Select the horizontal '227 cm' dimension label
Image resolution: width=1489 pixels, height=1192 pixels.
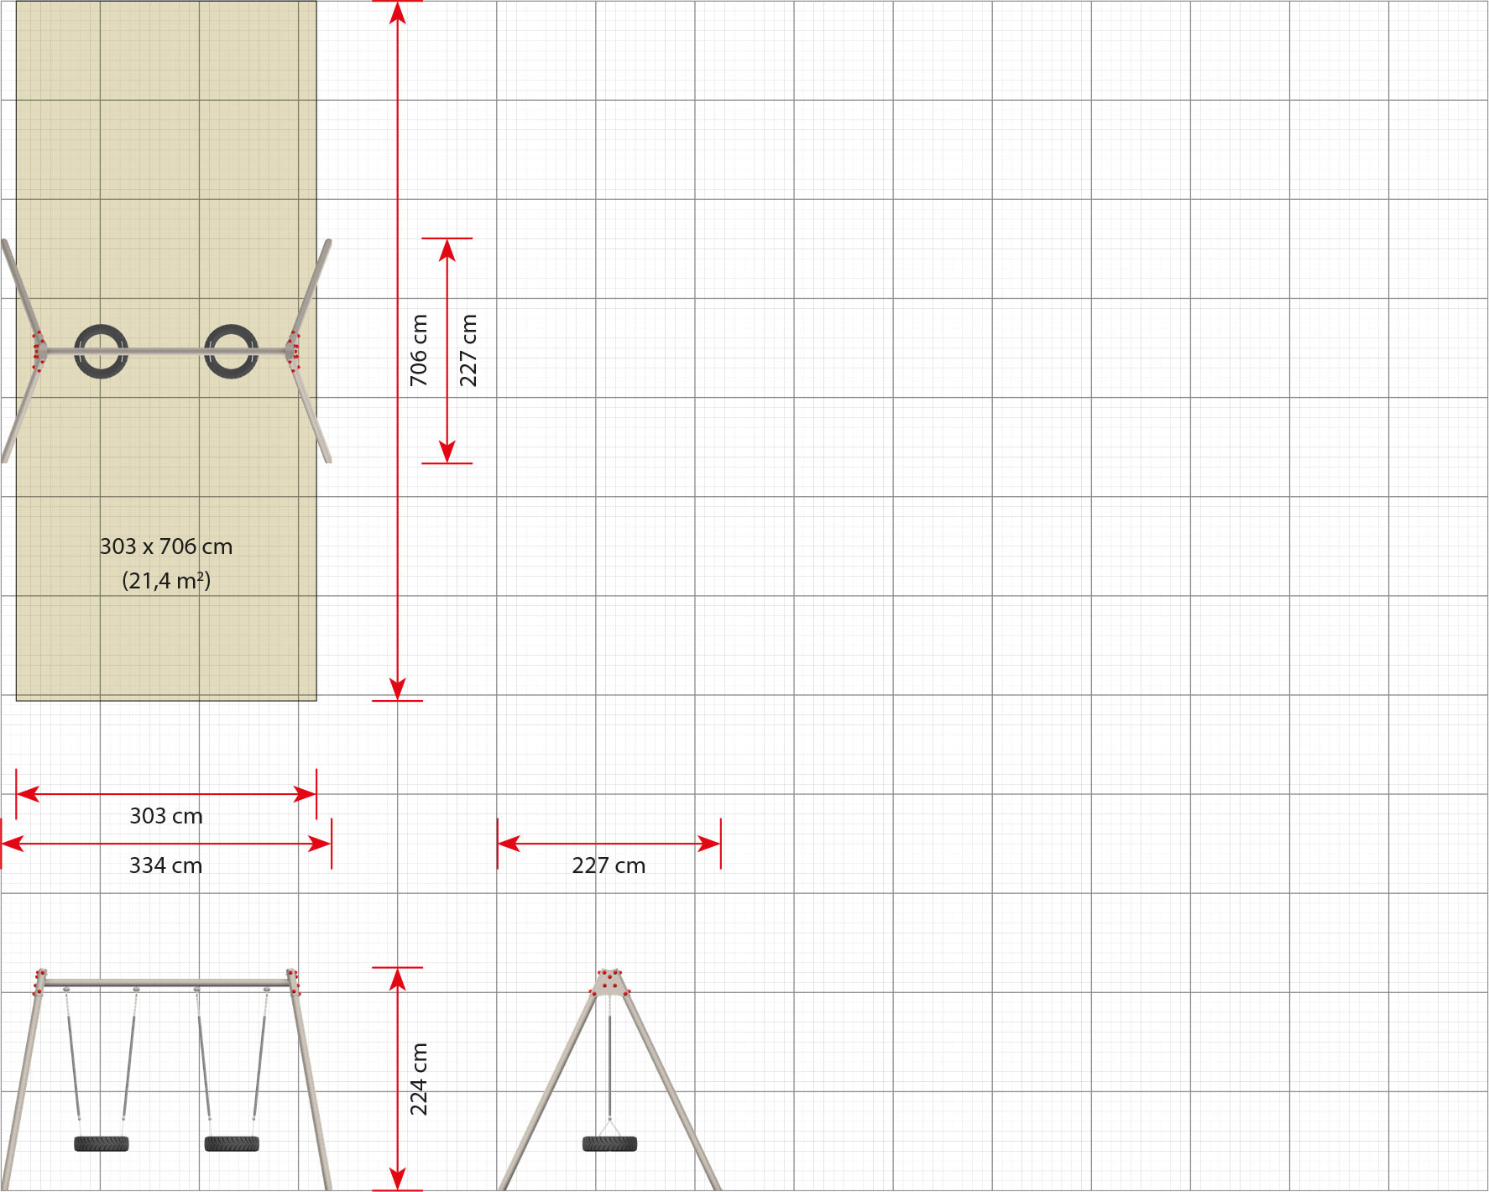pos(609,865)
